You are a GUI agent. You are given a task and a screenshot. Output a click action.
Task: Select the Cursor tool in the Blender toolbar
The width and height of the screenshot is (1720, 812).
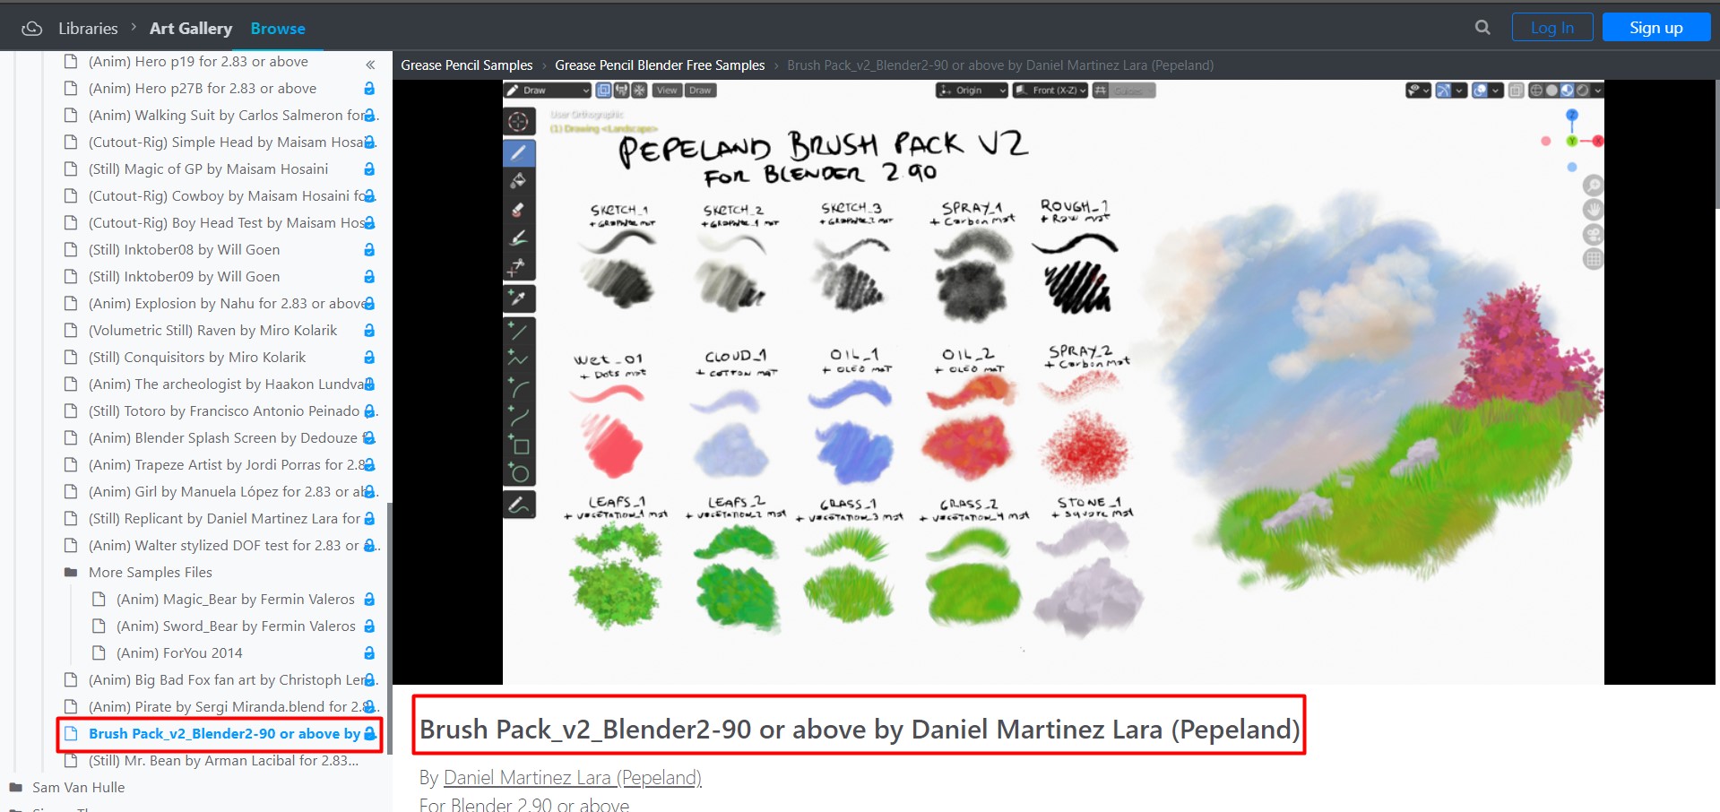pyautogui.click(x=519, y=121)
